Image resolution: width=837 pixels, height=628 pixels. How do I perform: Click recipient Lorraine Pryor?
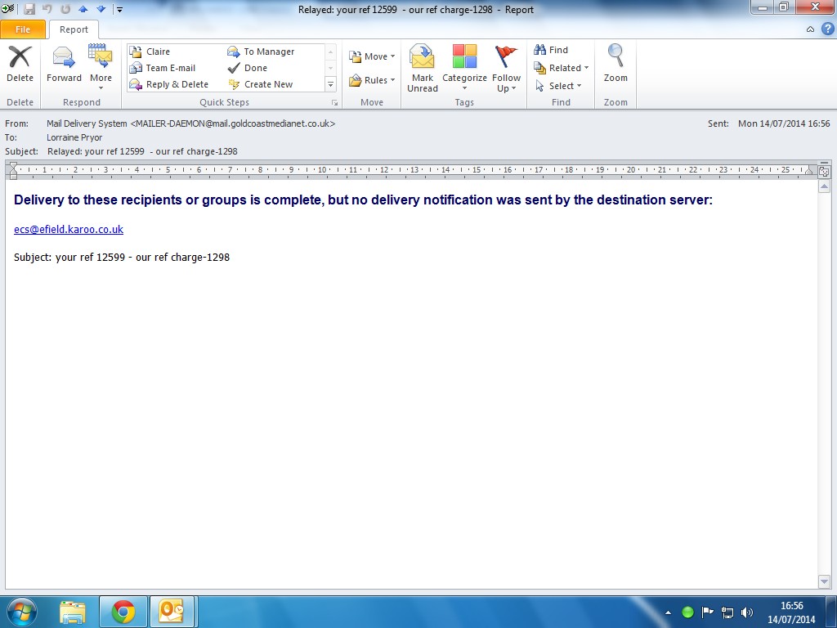tap(74, 137)
